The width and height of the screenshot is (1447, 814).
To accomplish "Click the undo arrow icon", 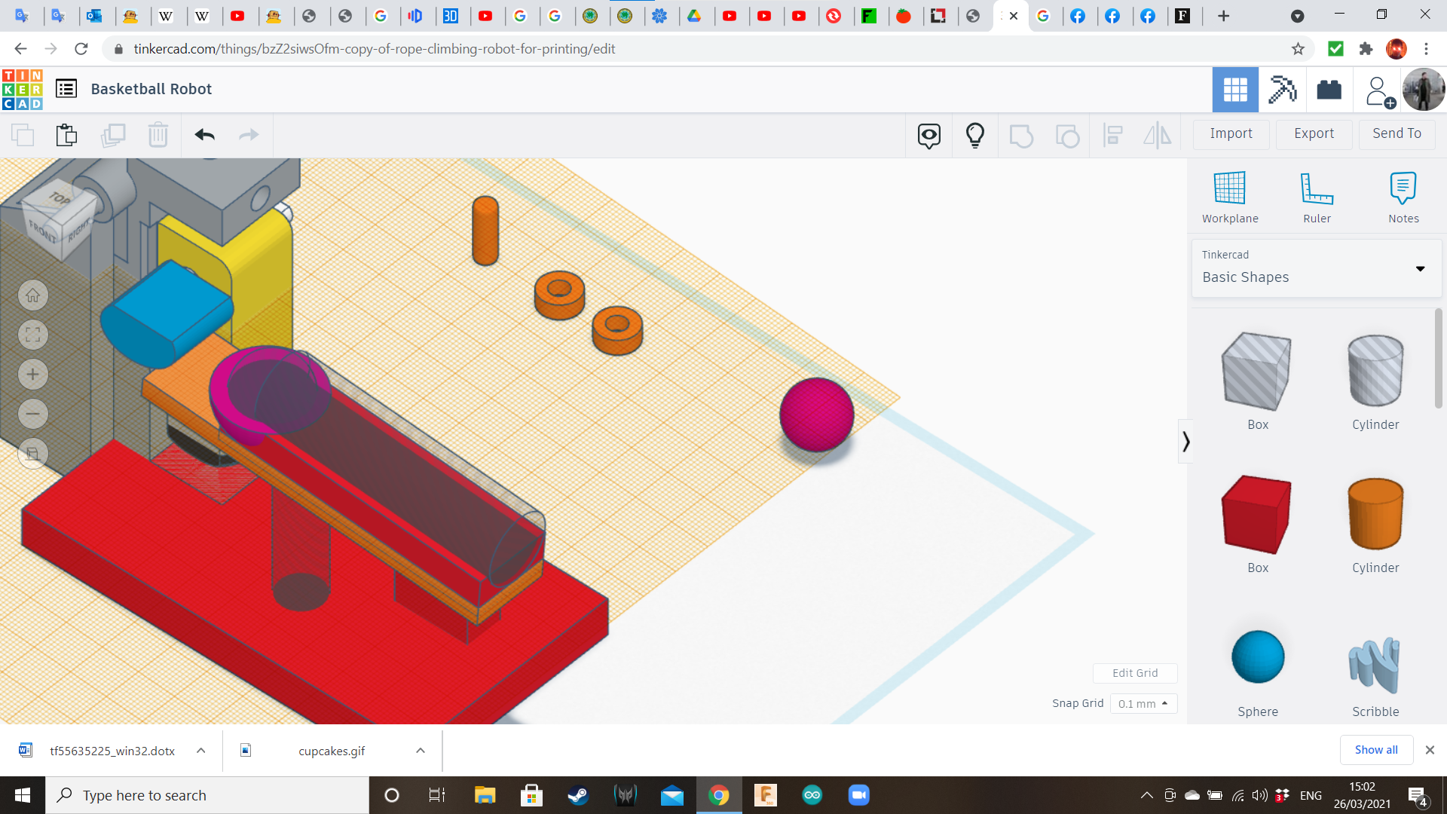I will (204, 135).
